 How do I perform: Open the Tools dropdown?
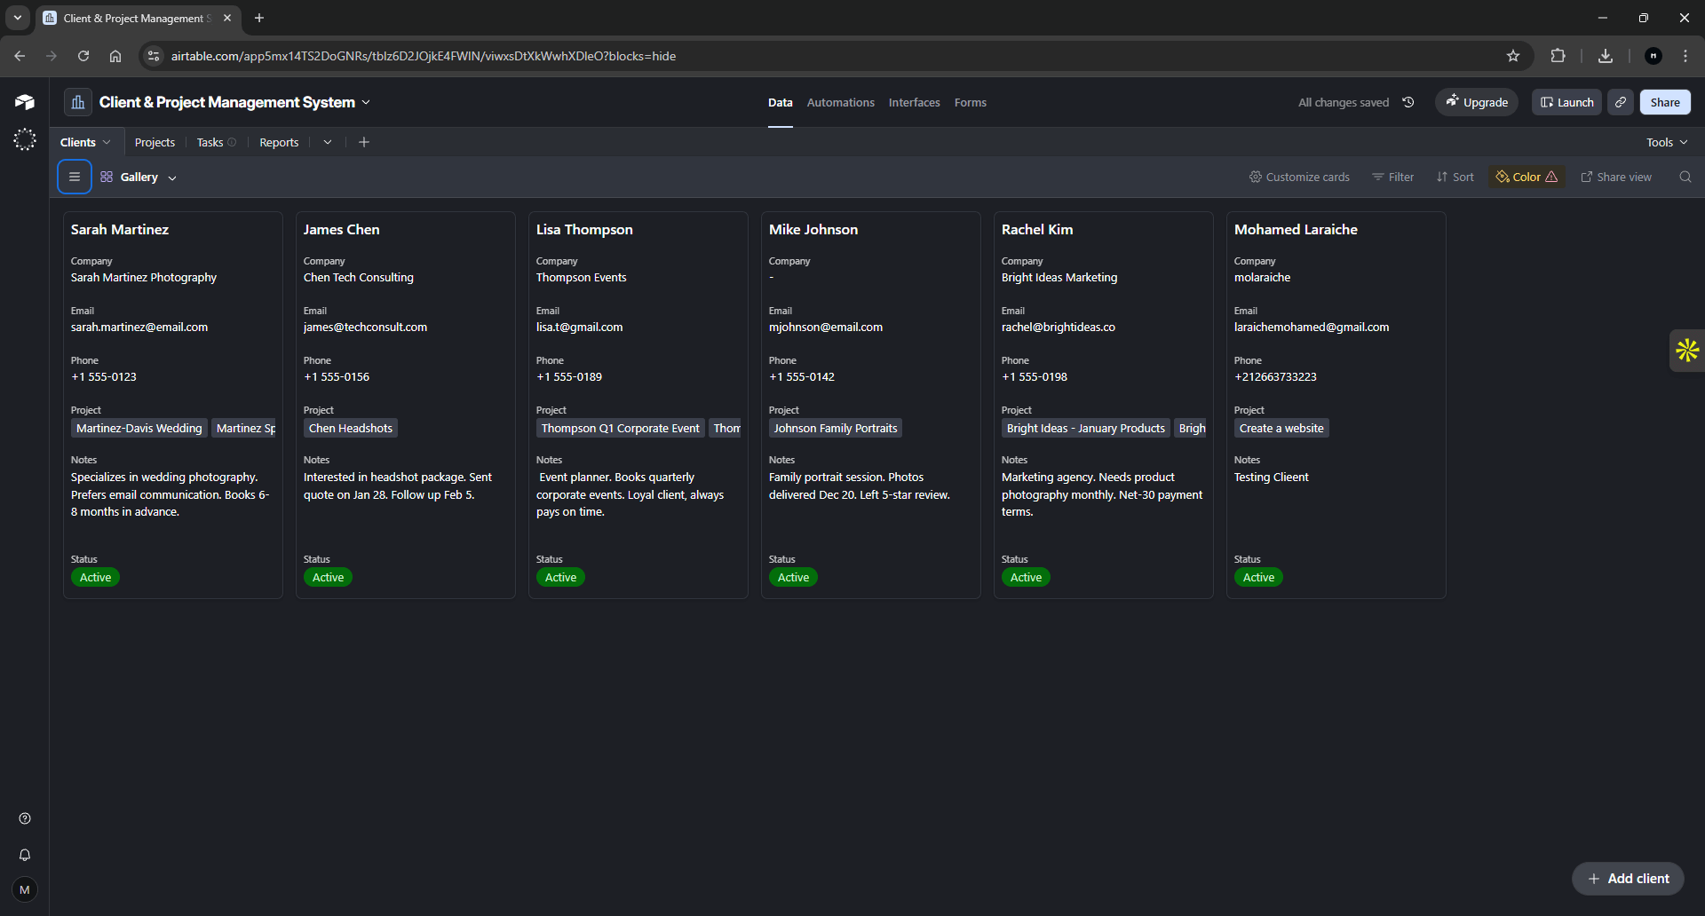[1665, 141]
